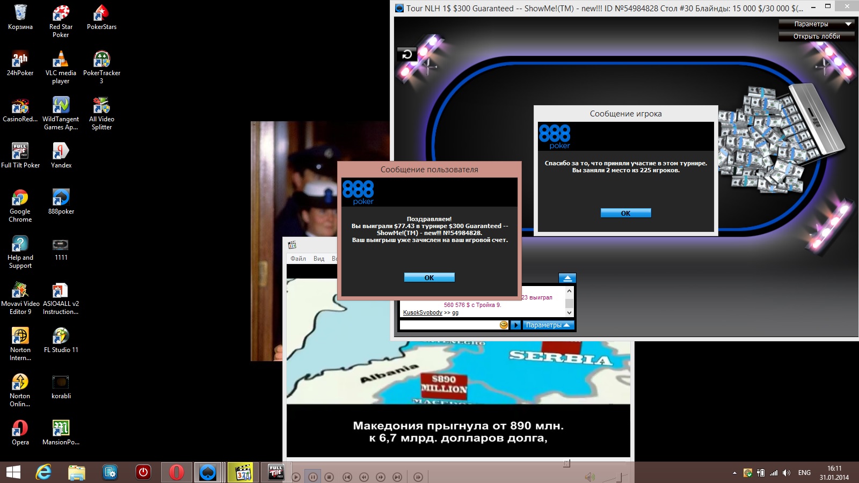The image size is (859, 483).
Task: Open the WildTangent Games App desktop icon
Action: 61,114
